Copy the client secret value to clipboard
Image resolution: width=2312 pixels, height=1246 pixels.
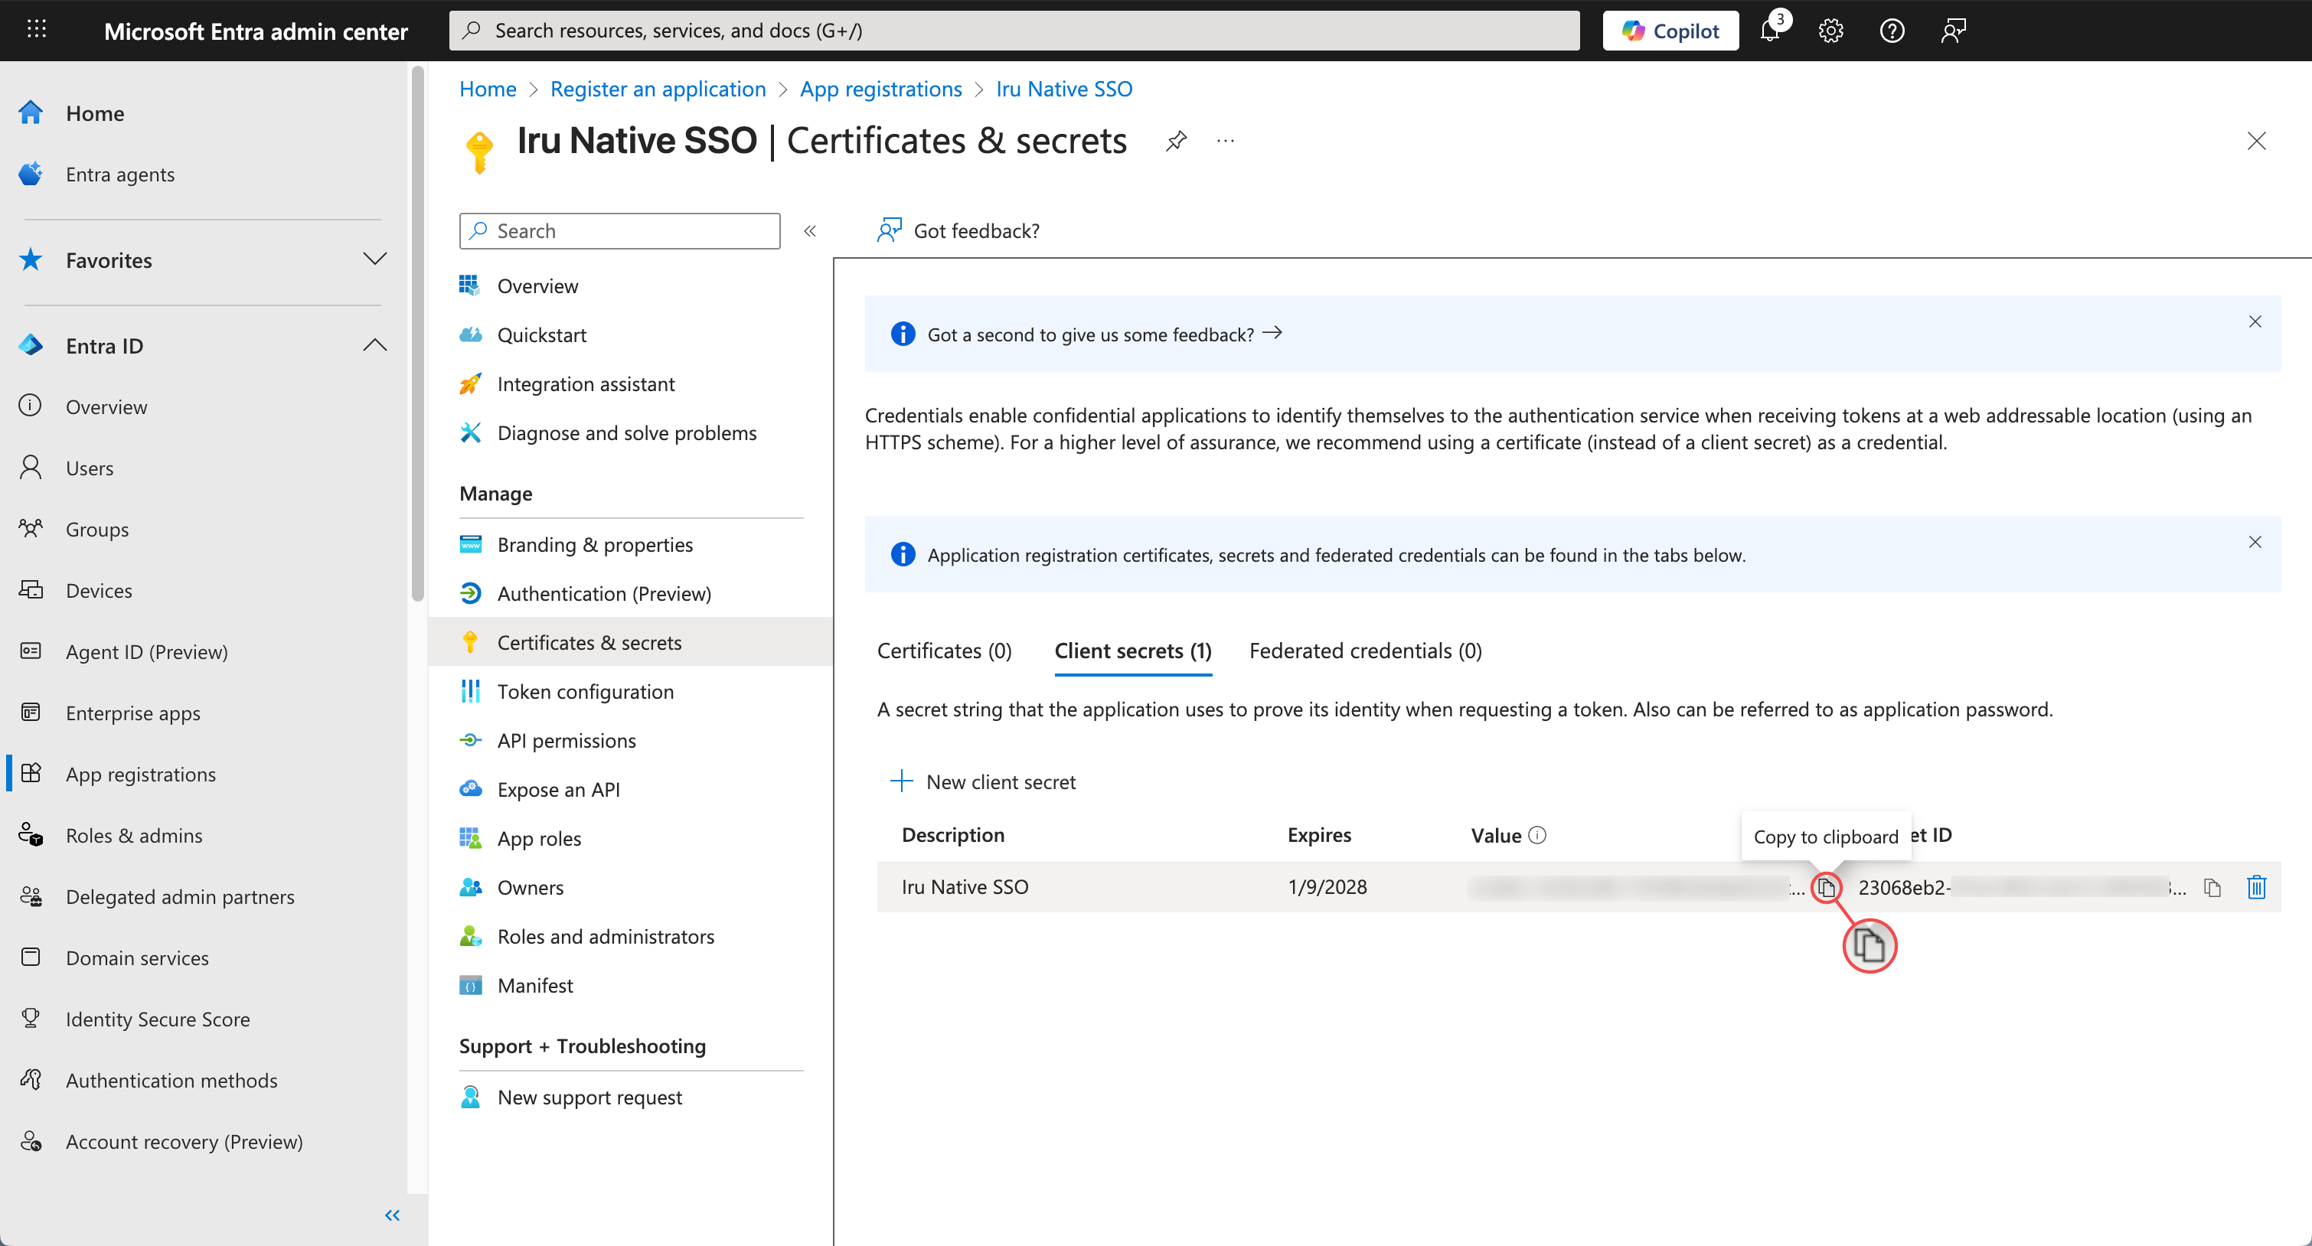[1826, 887]
